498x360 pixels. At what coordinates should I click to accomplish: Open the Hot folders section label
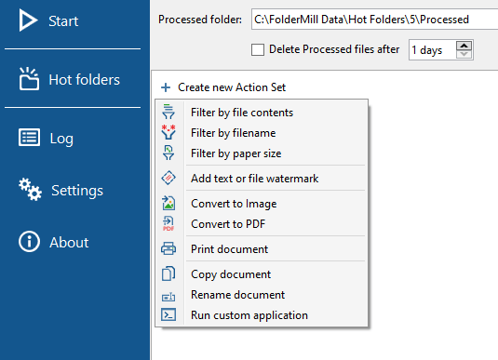(x=84, y=79)
